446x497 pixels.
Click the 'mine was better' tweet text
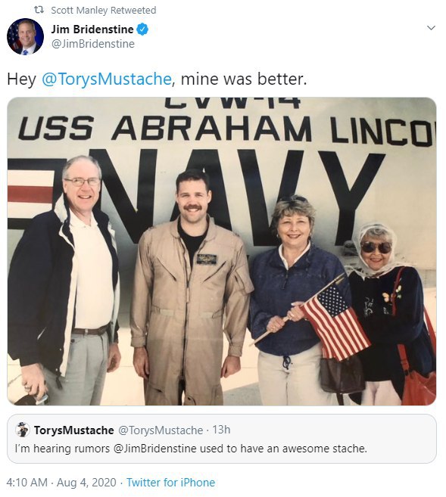244,79
